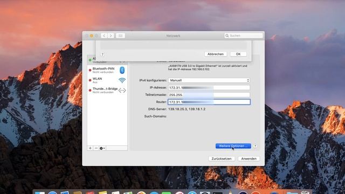The image size is (345, 194).
Task: Click the Netzwerk window title
Action: coord(174,36)
